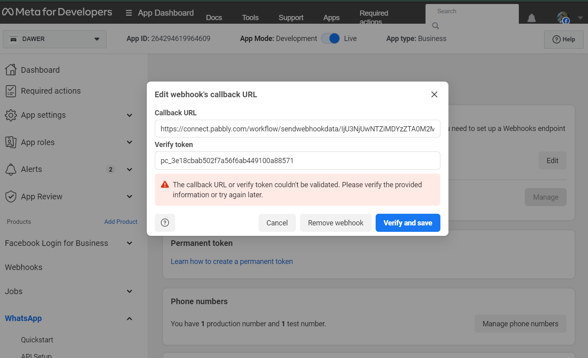This screenshot has height=358, width=588.
Task: Open the Dashboard sidebar item
Action: point(40,70)
